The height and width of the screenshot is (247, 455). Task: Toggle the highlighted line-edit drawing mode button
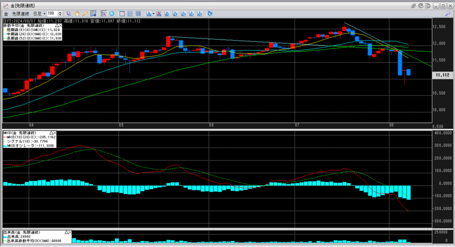pos(94,14)
